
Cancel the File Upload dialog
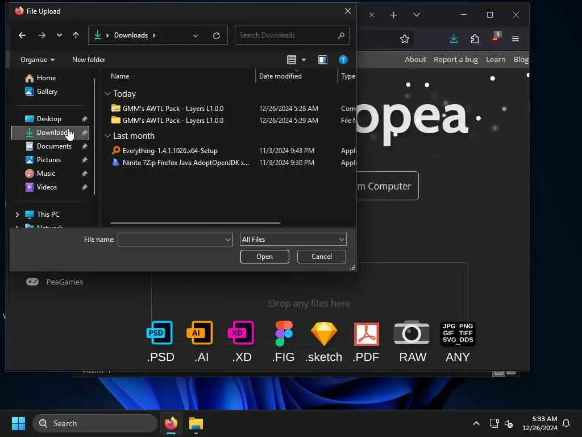click(x=322, y=257)
